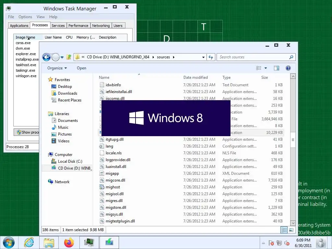Open the Organize menu
This screenshot has width=332, height=249.
[57, 68]
